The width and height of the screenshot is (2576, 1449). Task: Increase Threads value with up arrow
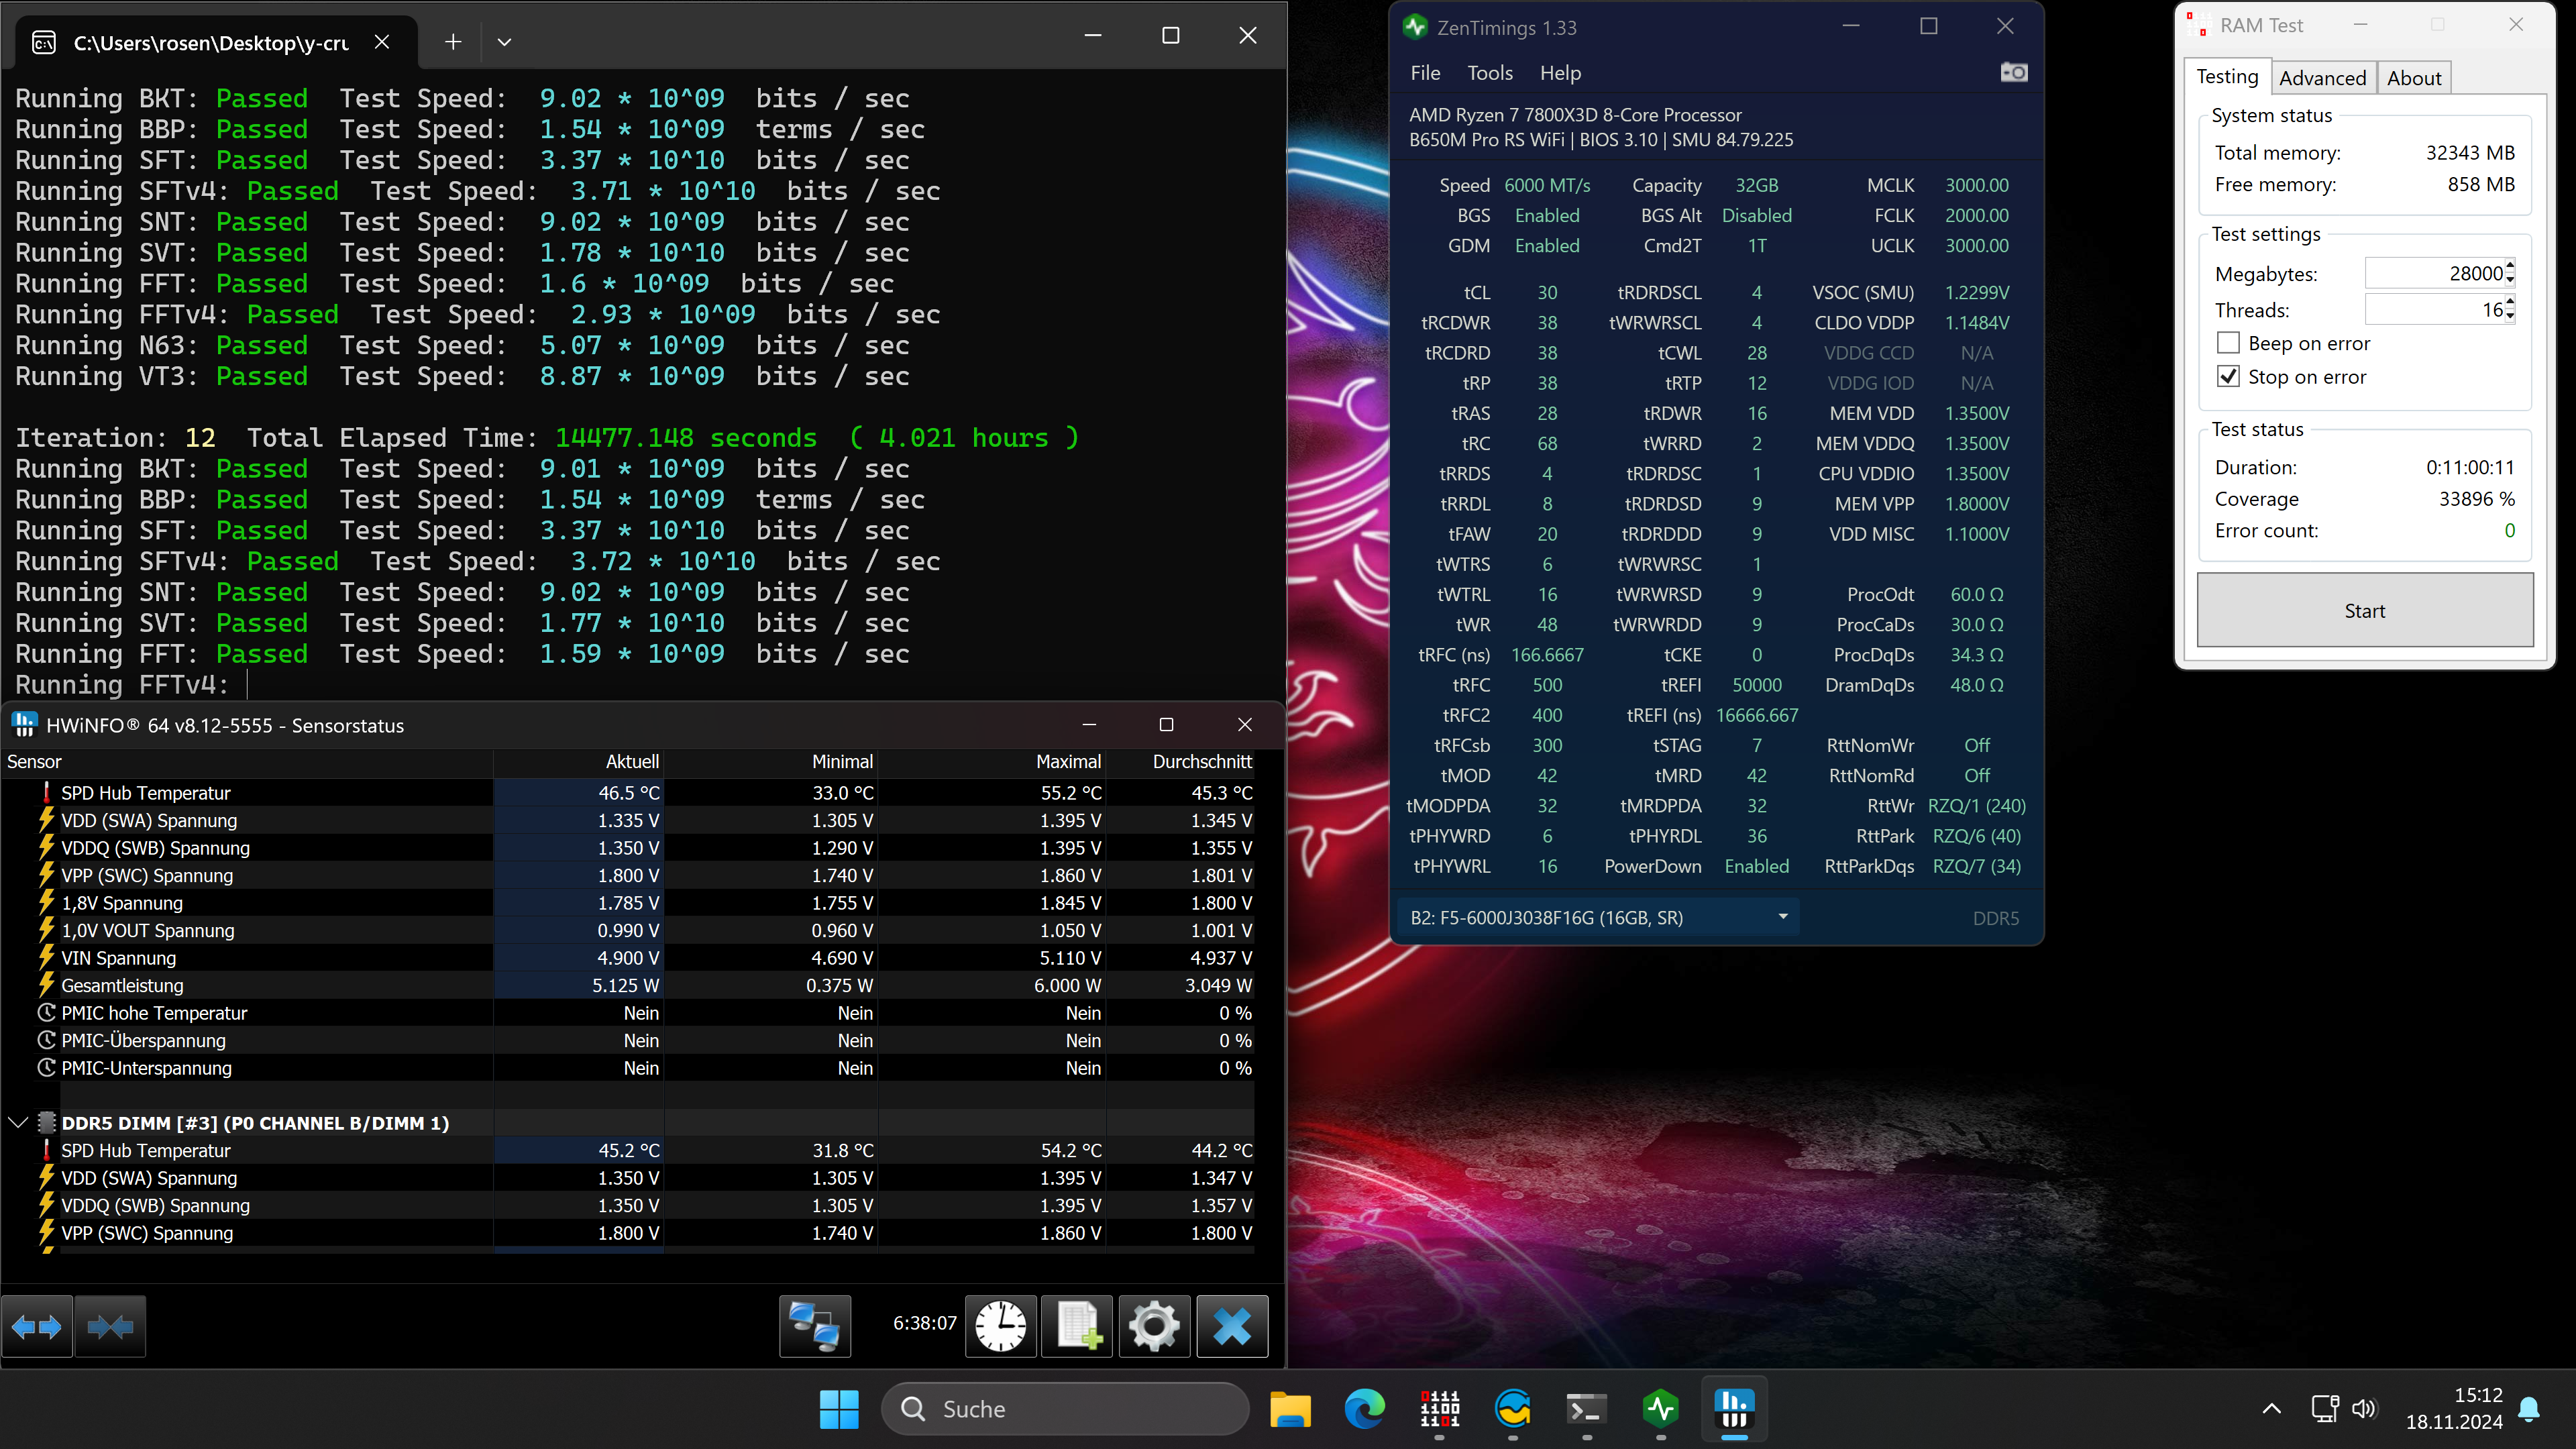point(2510,302)
